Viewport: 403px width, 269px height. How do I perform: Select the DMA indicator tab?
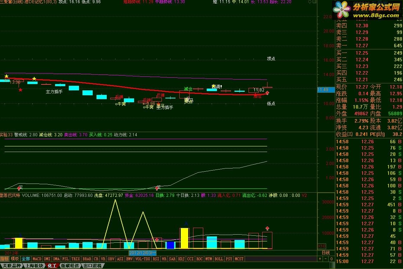(x=56, y=259)
